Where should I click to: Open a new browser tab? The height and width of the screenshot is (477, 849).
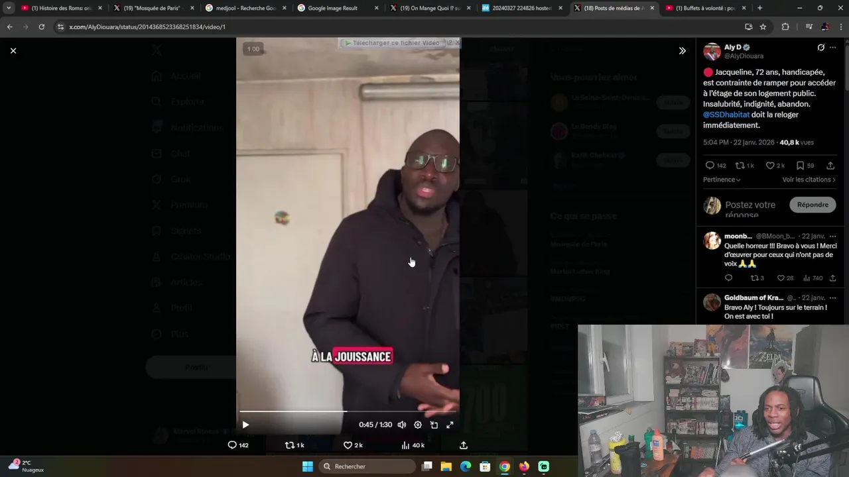759,8
